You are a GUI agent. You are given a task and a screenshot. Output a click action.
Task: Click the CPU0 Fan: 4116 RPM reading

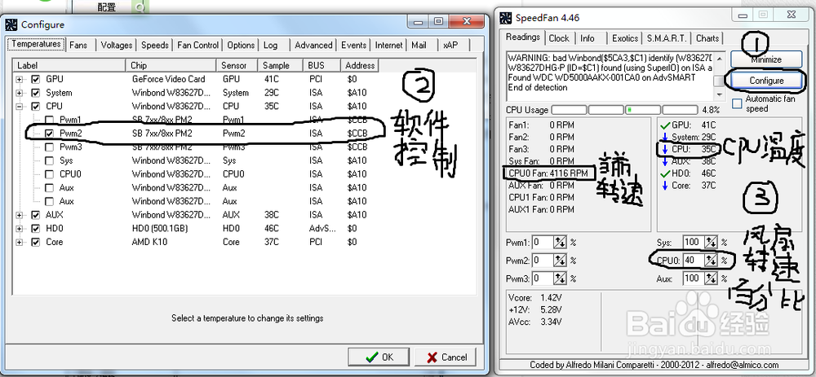(x=548, y=173)
